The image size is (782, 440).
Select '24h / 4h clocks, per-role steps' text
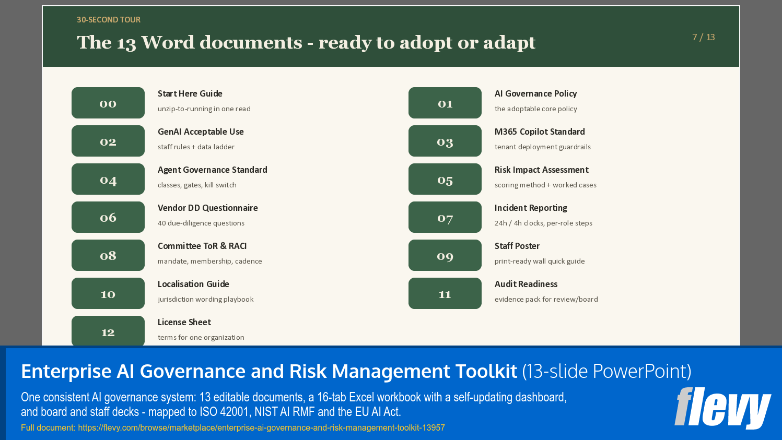[x=543, y=223]
